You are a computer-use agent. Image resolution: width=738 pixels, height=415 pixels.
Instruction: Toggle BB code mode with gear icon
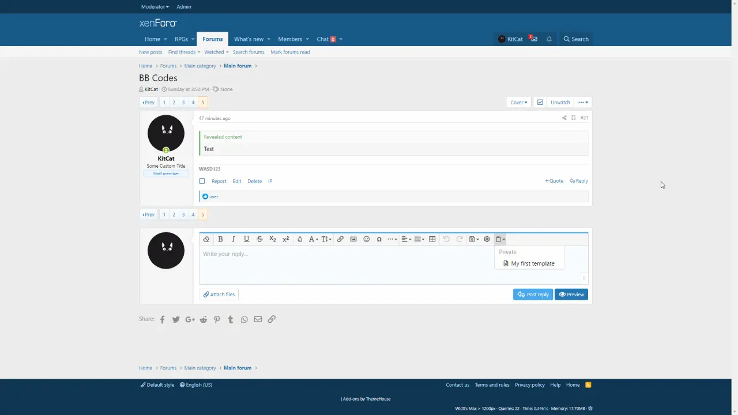coord(487,239)
